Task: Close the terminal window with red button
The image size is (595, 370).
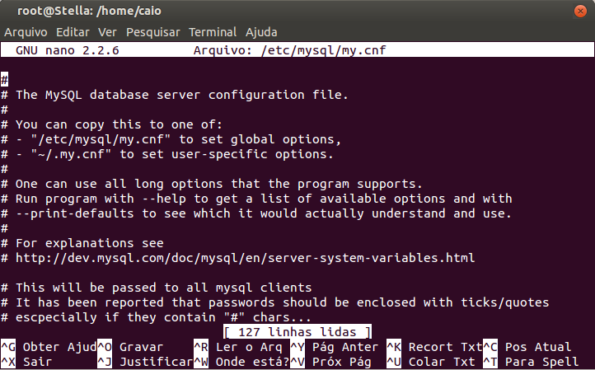Action: 580,11
